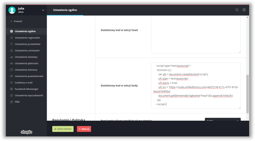Screen dimensions: 255x141
Task: Click the Powrót back arrow icon
Action: tap(11, 21)
